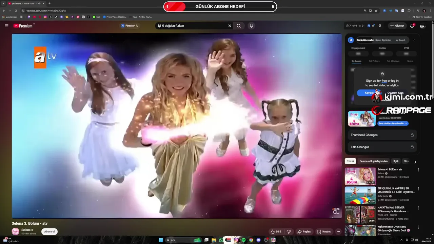Switch to the Görüntülenmeler tab
Viewport: 434px width, 244px height.
pos(365,40)
